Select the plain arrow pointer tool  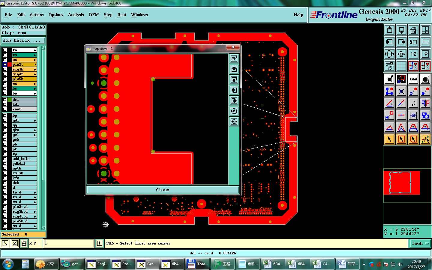tap(389, 139)
